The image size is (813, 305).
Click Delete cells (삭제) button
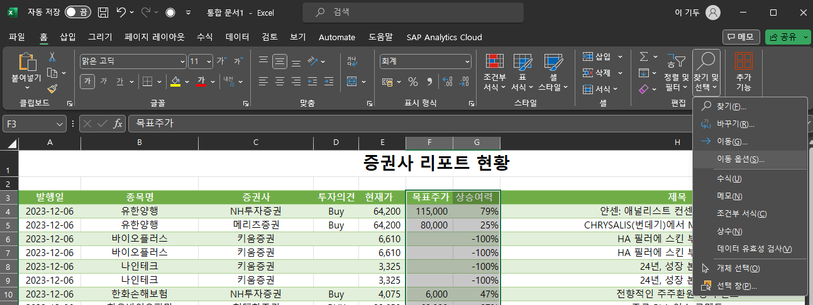pyautogui.click(x=598, y=73)
